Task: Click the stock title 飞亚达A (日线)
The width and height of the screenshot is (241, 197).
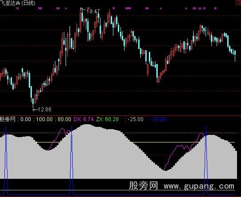Action: pyautogui.click(x=18, y=3)
